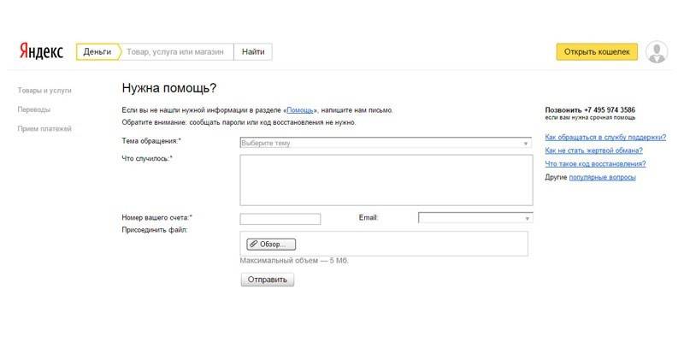Open Товары и услуги in the sidebar
Viewport: 684px width, 342px height.
(44, 90)
